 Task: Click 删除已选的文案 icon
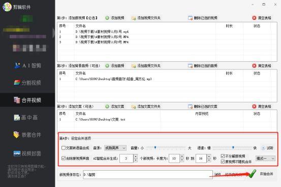pyautogui.click(x=191, y=106)
